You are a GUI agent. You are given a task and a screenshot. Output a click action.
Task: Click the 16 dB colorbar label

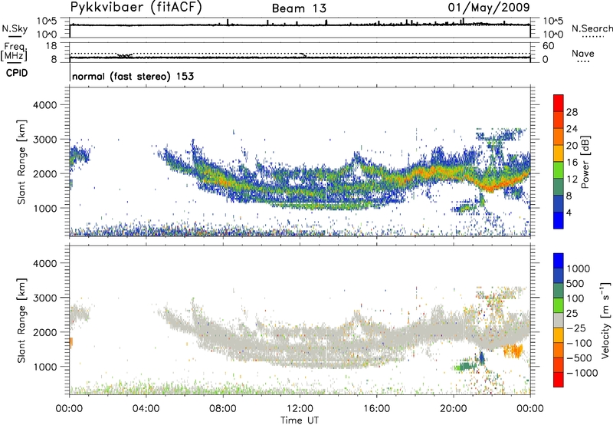[572, 163]
